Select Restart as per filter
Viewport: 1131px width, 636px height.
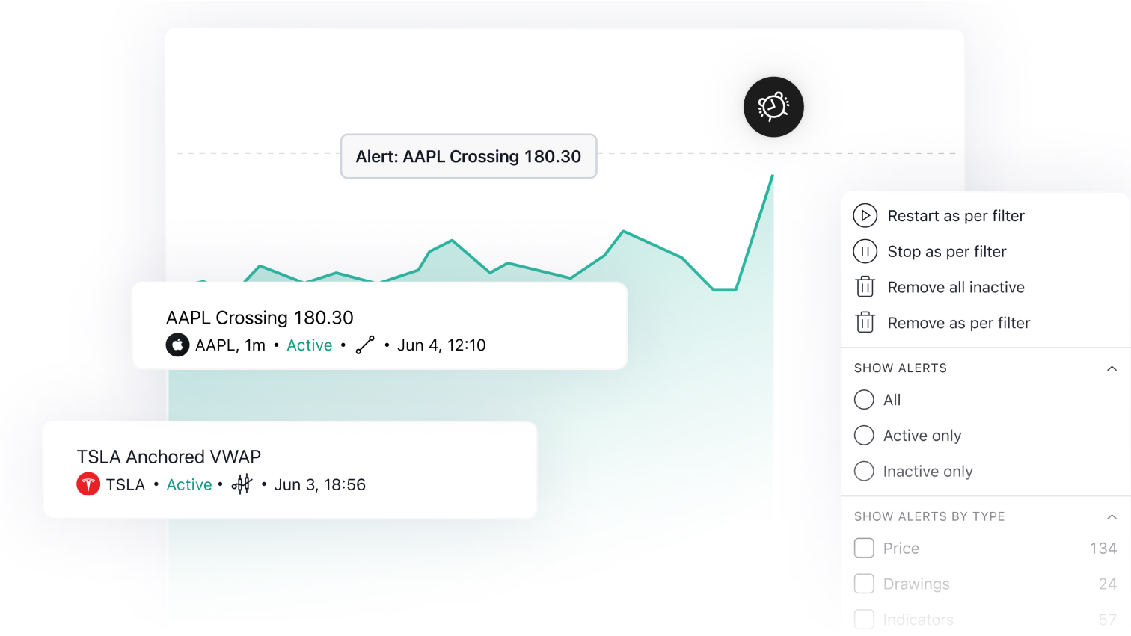(955, 215)
